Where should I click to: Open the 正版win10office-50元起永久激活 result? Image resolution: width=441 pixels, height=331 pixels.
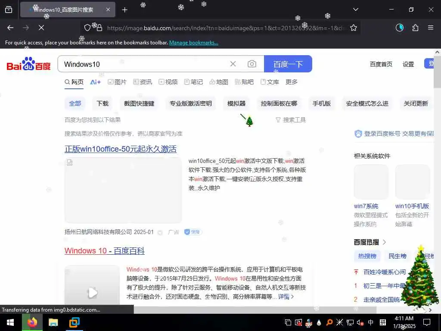(x=121, y=149)
